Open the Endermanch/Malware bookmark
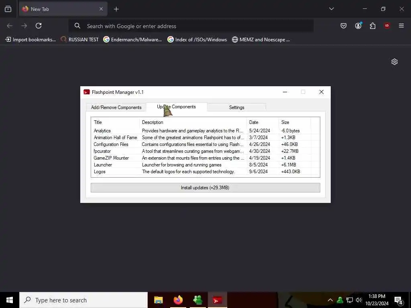This screenshot has height=308, width=411. pos(132,40)
